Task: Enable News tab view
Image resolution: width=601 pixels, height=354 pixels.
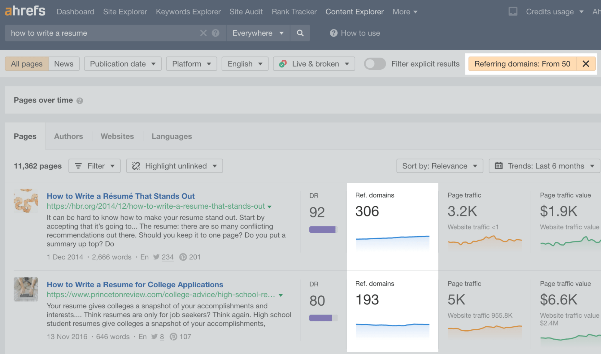Action: click(64, 64)
